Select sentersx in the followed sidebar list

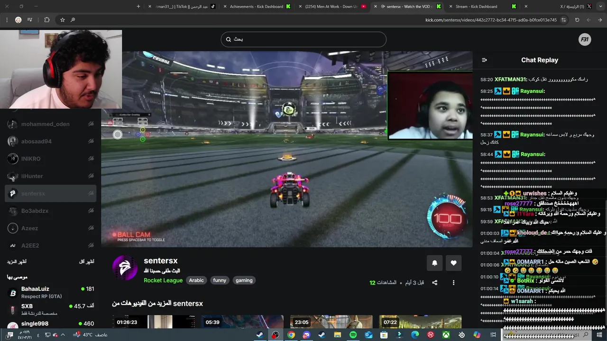50,193
